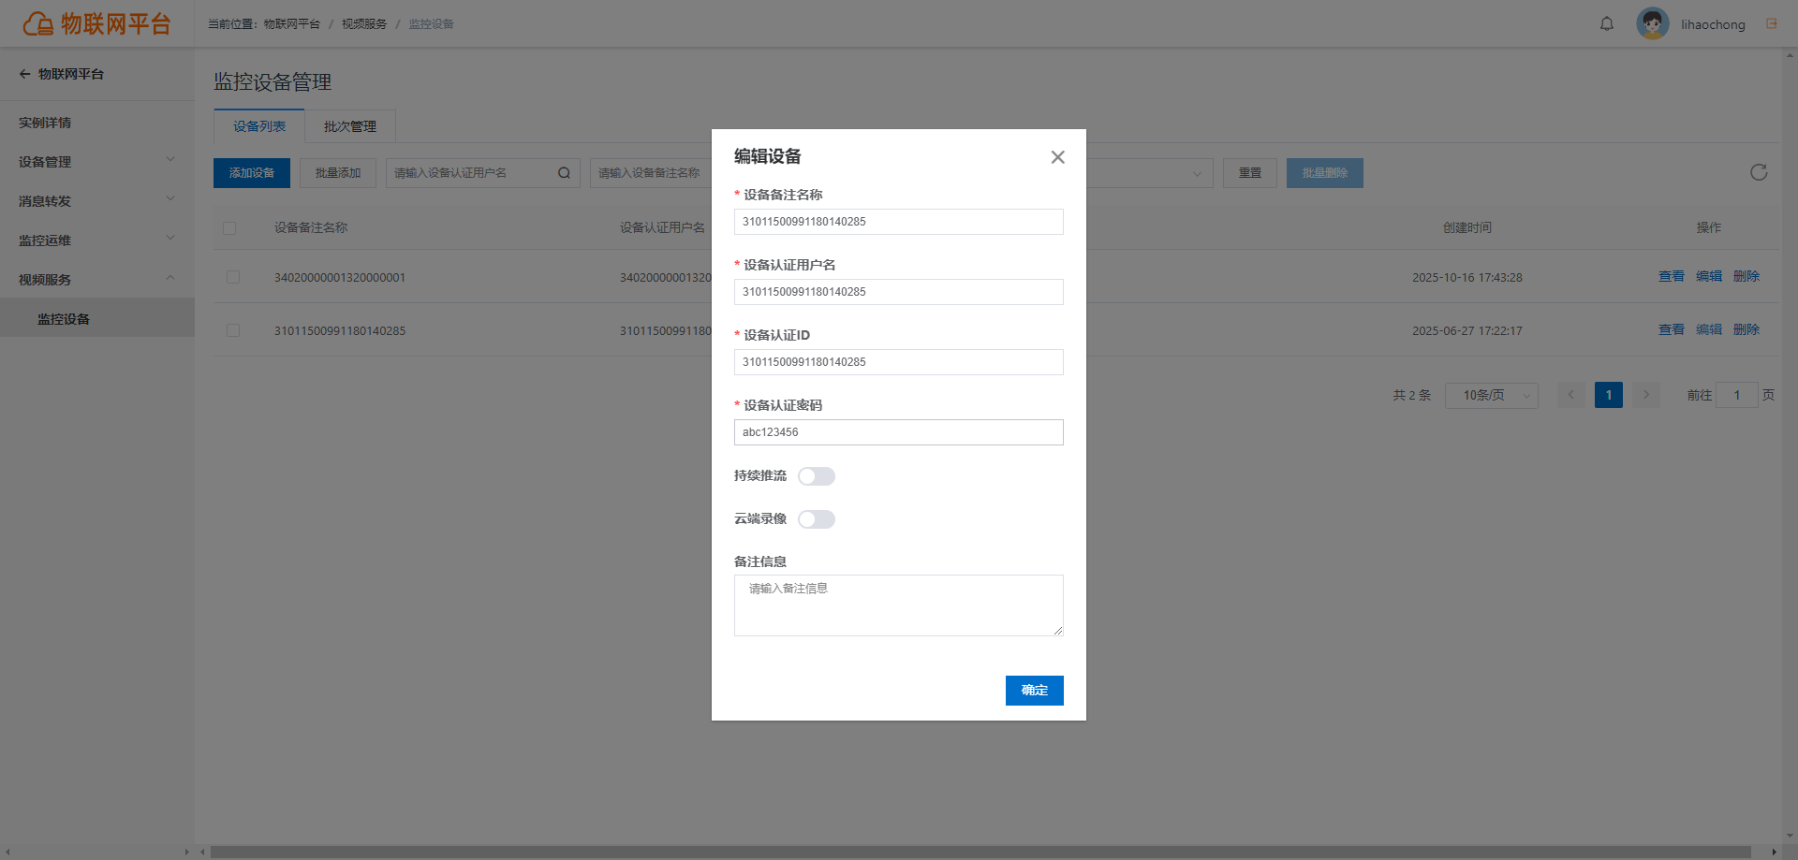Click the 批量添加 button
This screenshot has width=1798, height=860.
(x=338, y=173)
